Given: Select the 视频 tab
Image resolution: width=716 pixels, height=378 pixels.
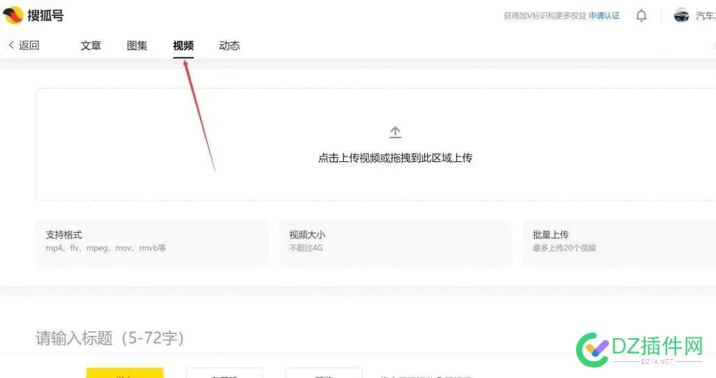Looking at the screenshot, I should tap(183, 45).
